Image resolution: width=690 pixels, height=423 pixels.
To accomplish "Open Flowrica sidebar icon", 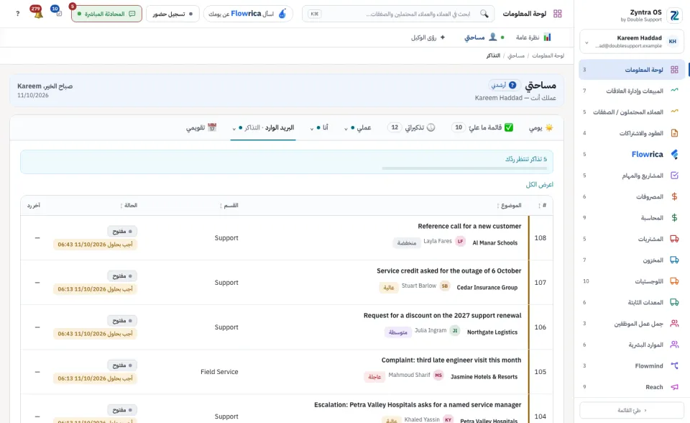I will click(x=674, y=154).
